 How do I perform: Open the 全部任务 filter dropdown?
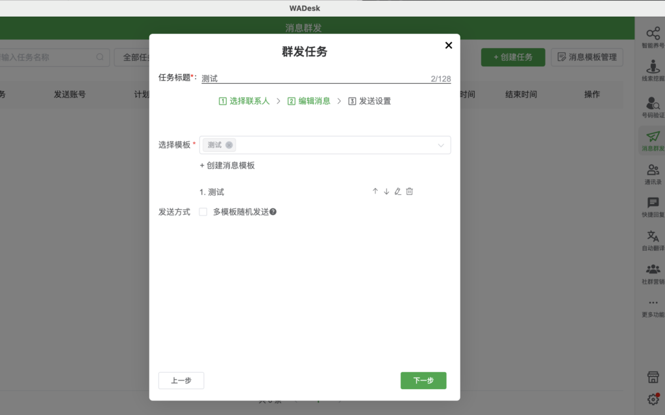pyautogui.click(x=132, y=57)
